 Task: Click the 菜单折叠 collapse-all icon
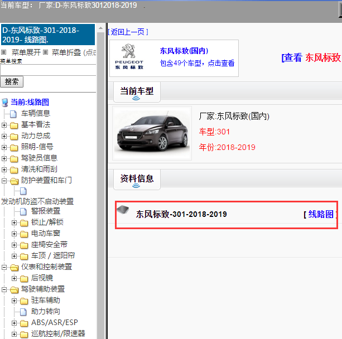(x=45, y=52)
